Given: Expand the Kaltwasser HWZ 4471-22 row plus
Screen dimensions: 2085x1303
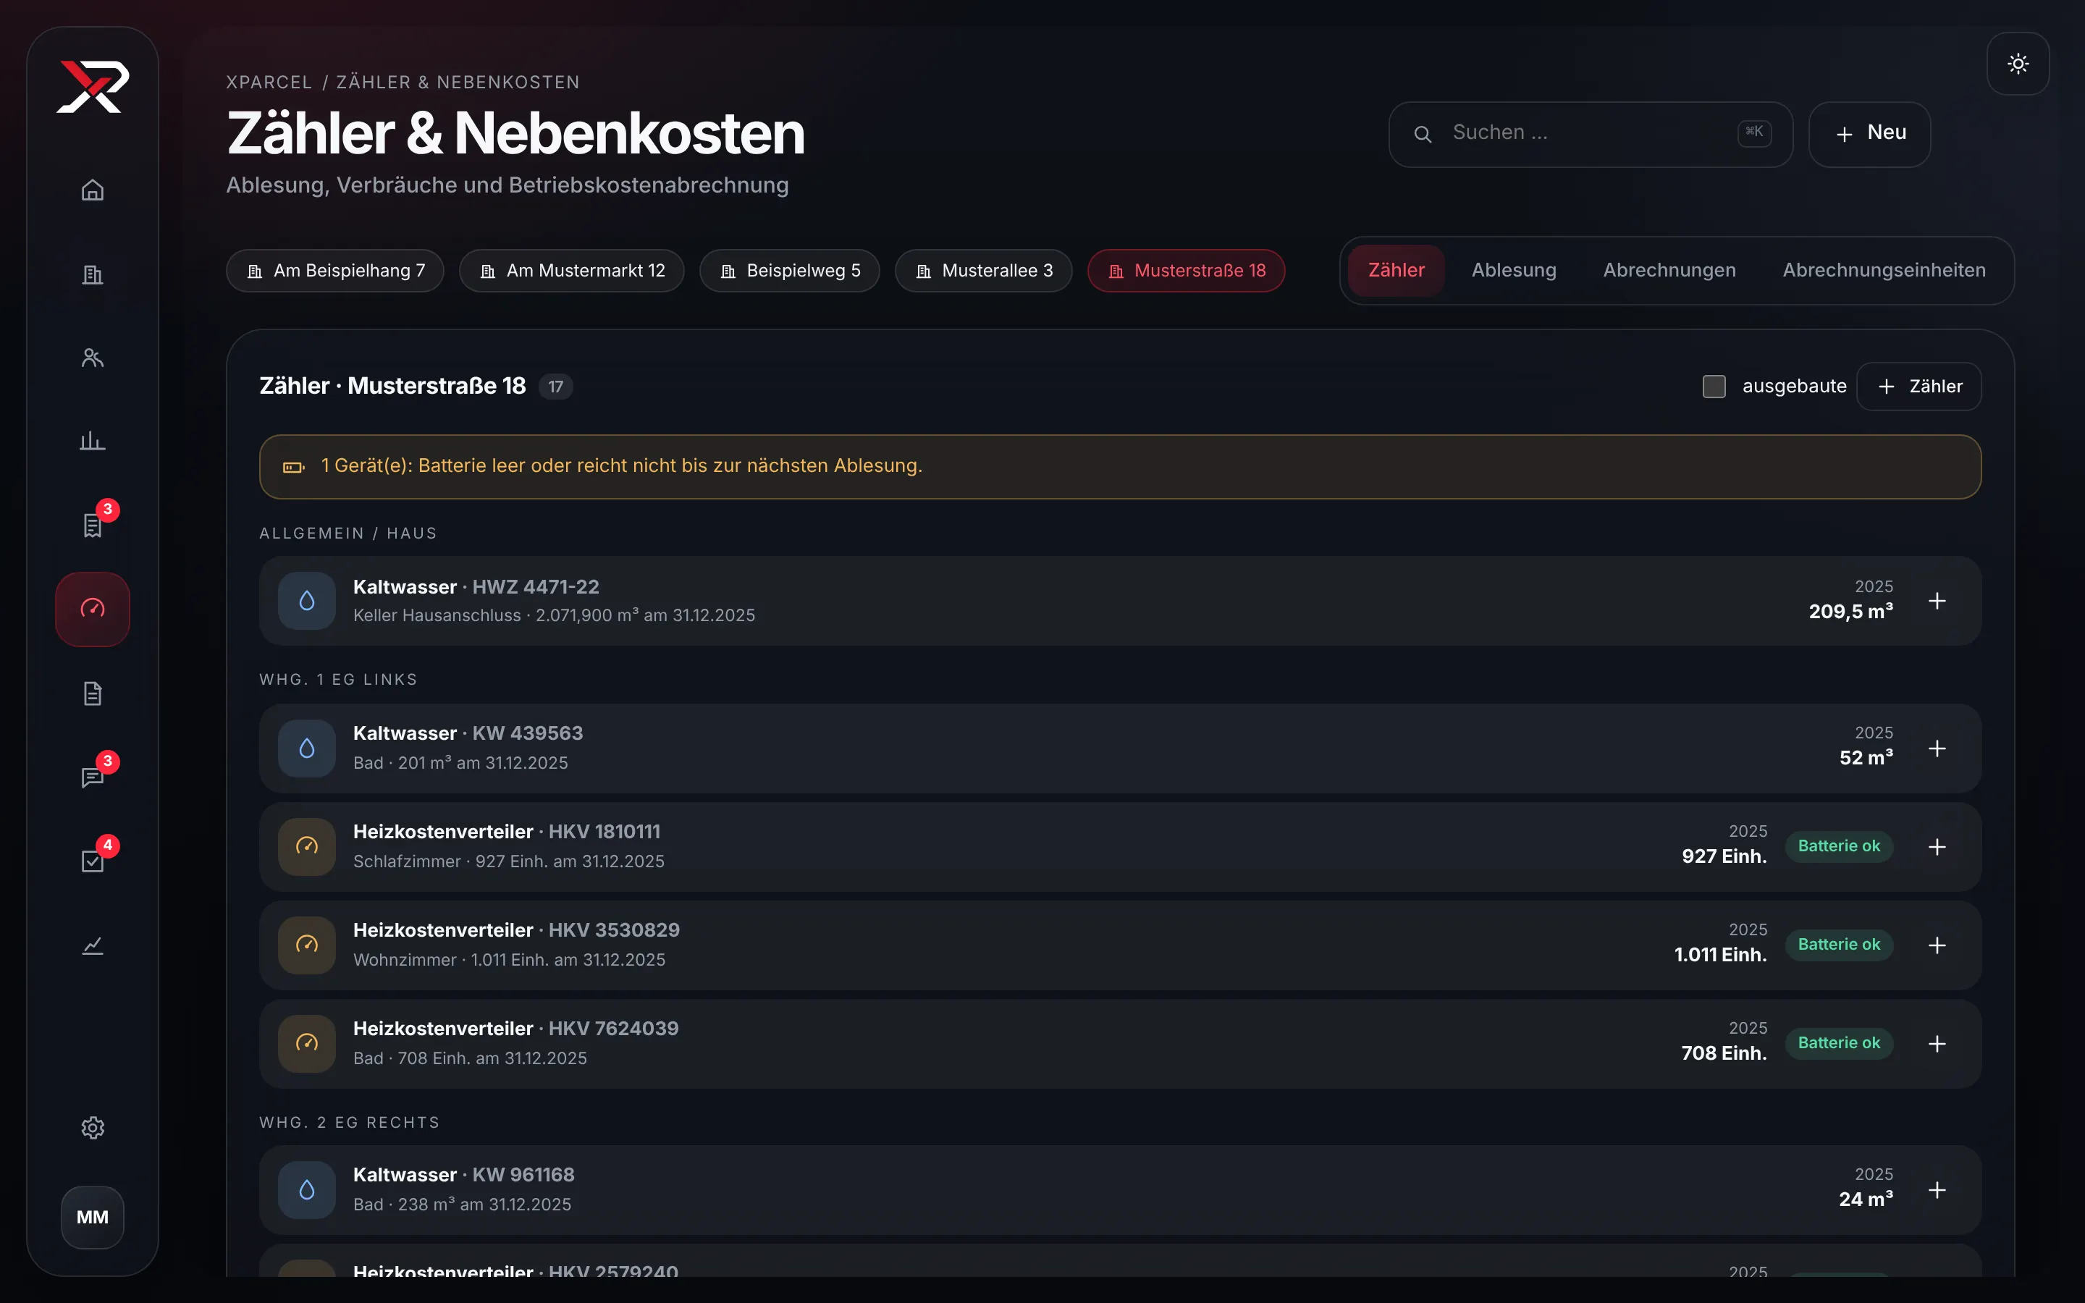Looking at the screenshot, I should tap(1937, 601).
